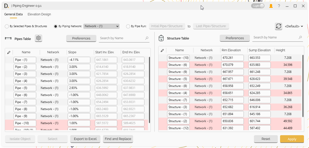
Task: Open Pipes Table gear settings
Action: (x=38, y=38)
